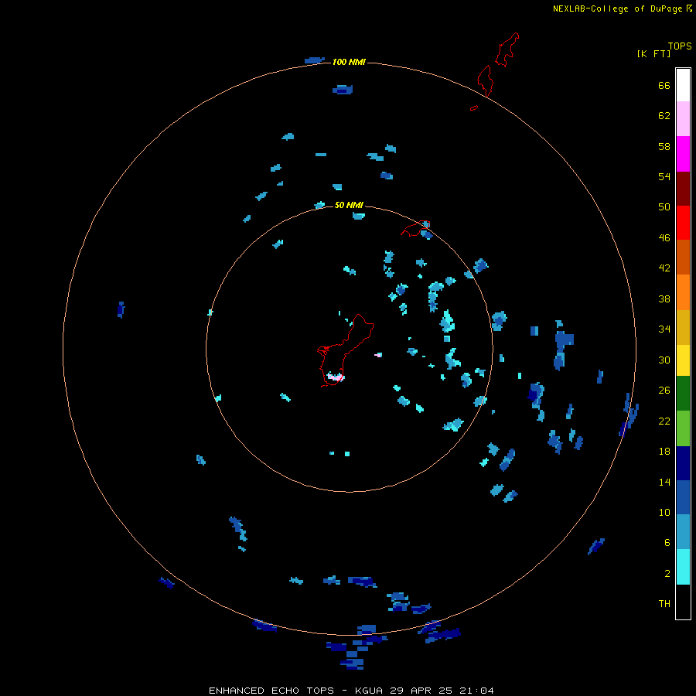Viewport: 696px width, 696px height.
Task: Click the 100 NMI range ring label
Action: pos(349,62)
